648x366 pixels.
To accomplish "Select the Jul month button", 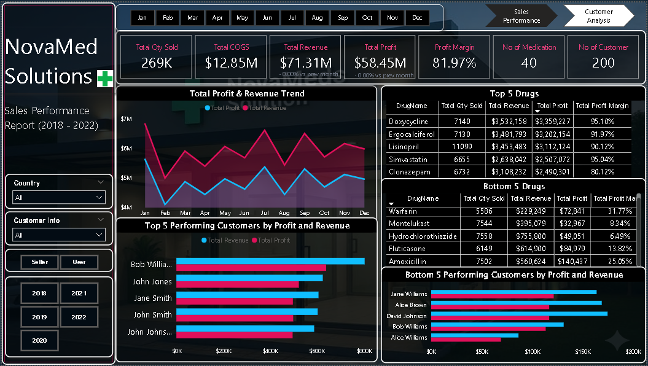I will tap(292, 18).
